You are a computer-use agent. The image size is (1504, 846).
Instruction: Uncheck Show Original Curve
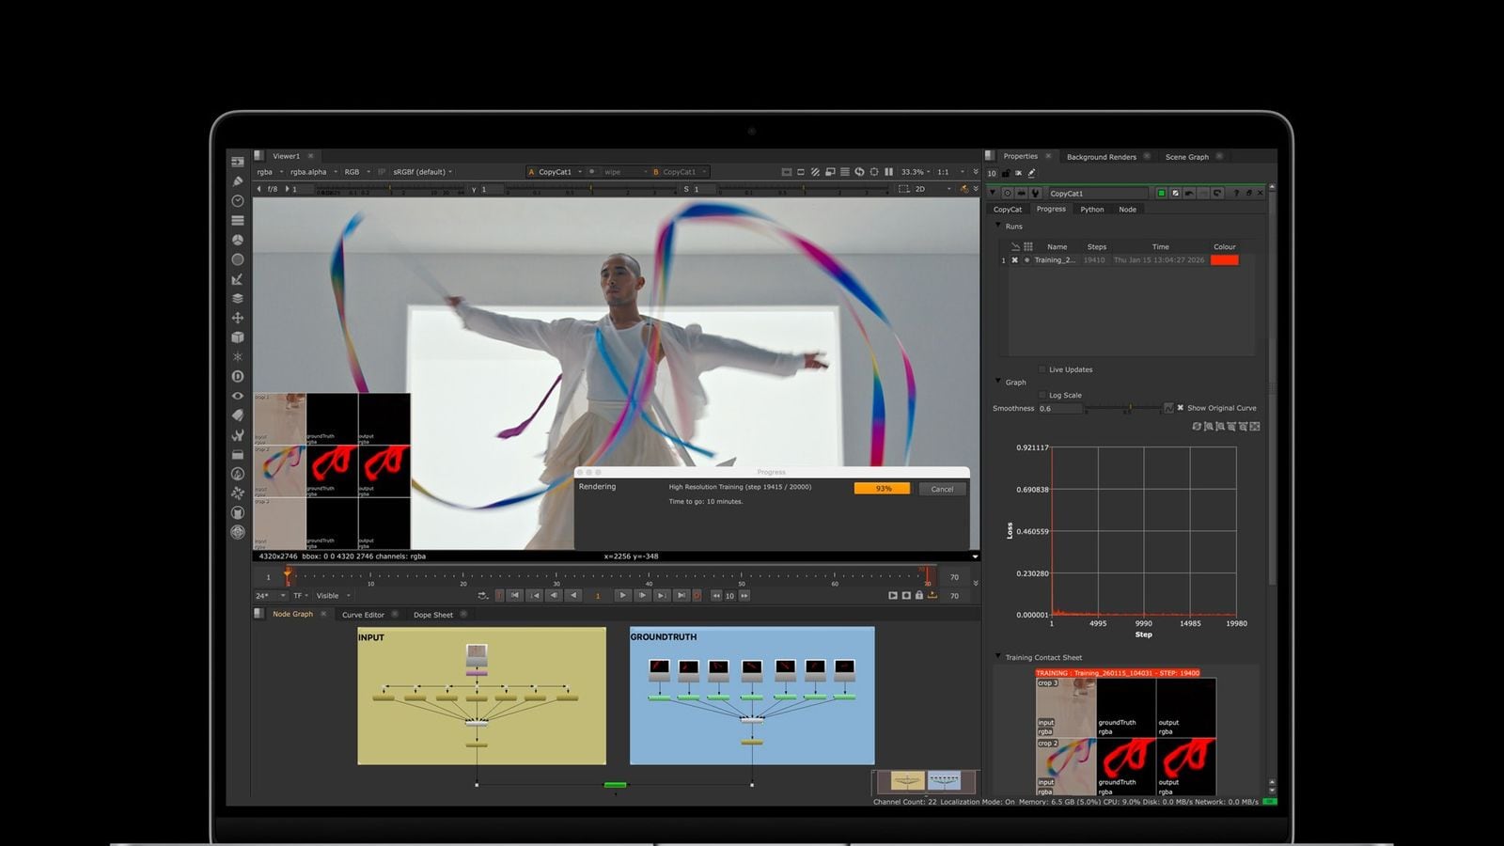pos(1181,408)
